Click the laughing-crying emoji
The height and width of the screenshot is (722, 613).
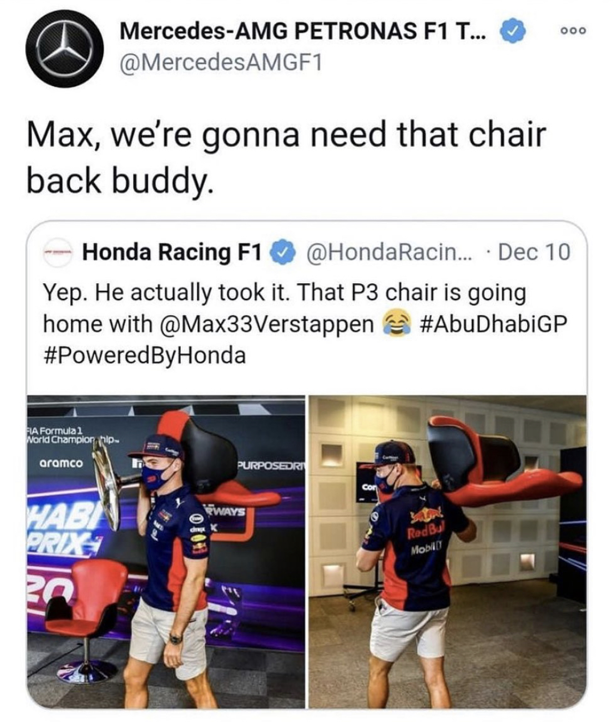pyautogui.click(x=398, y=325)
